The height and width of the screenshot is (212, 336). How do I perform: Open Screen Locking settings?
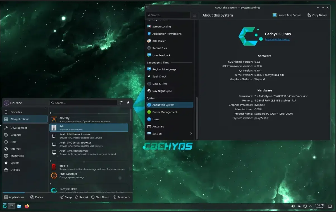pyautogui.click(x=170, y=27)
